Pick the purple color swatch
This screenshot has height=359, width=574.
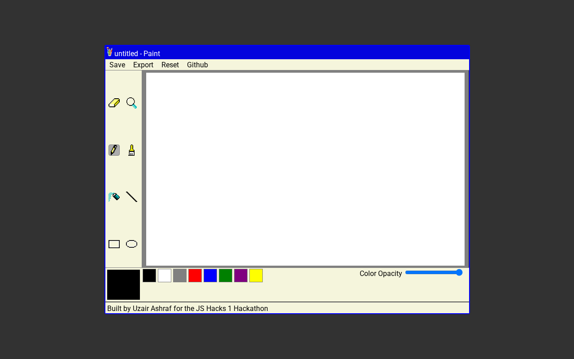pyautogui.click(x=241, y=276)
